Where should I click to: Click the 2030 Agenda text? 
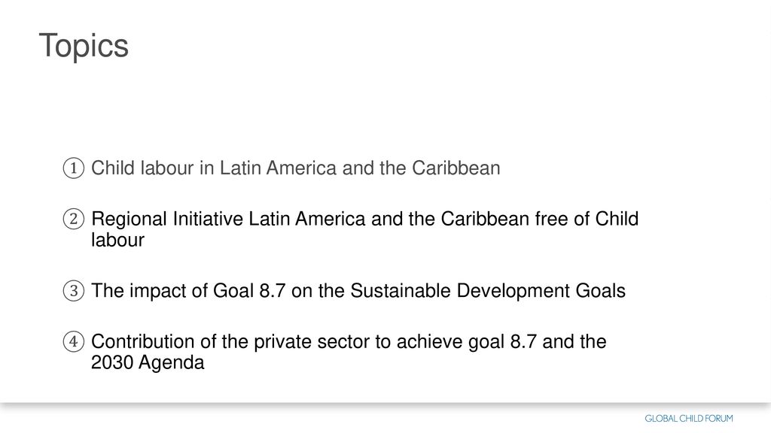tap(148, 363)
